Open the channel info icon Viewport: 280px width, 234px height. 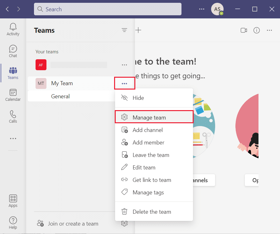(257, 30)
